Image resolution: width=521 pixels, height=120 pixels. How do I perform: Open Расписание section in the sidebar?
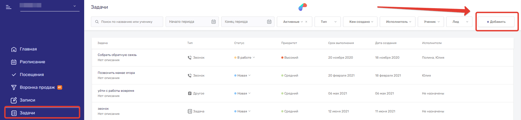pos(32,62)
